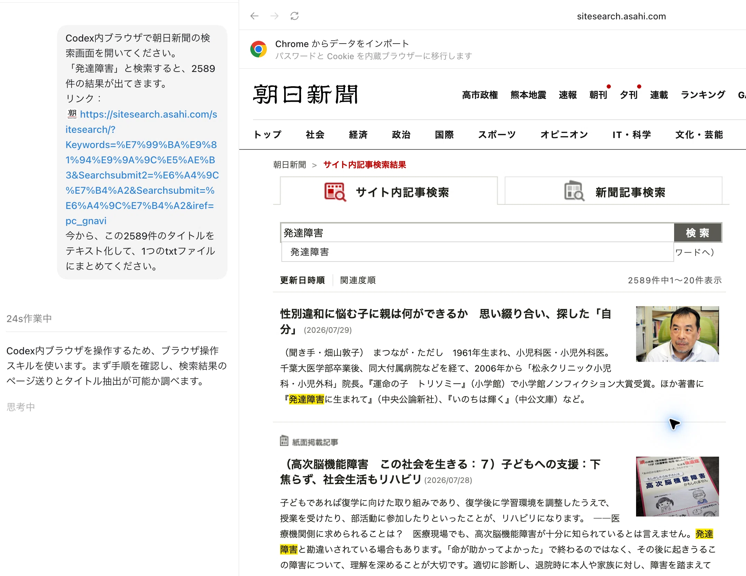Click the 思考中 status text
Image resolution: width=746 pixels, height=576 pixels.
[x=21, y=407]
